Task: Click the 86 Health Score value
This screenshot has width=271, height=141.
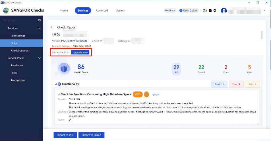Action: 81,67
